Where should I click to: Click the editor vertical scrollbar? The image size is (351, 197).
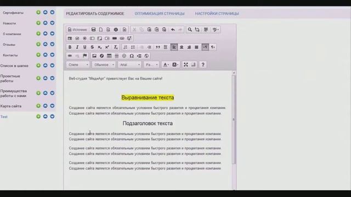[234, 119]
